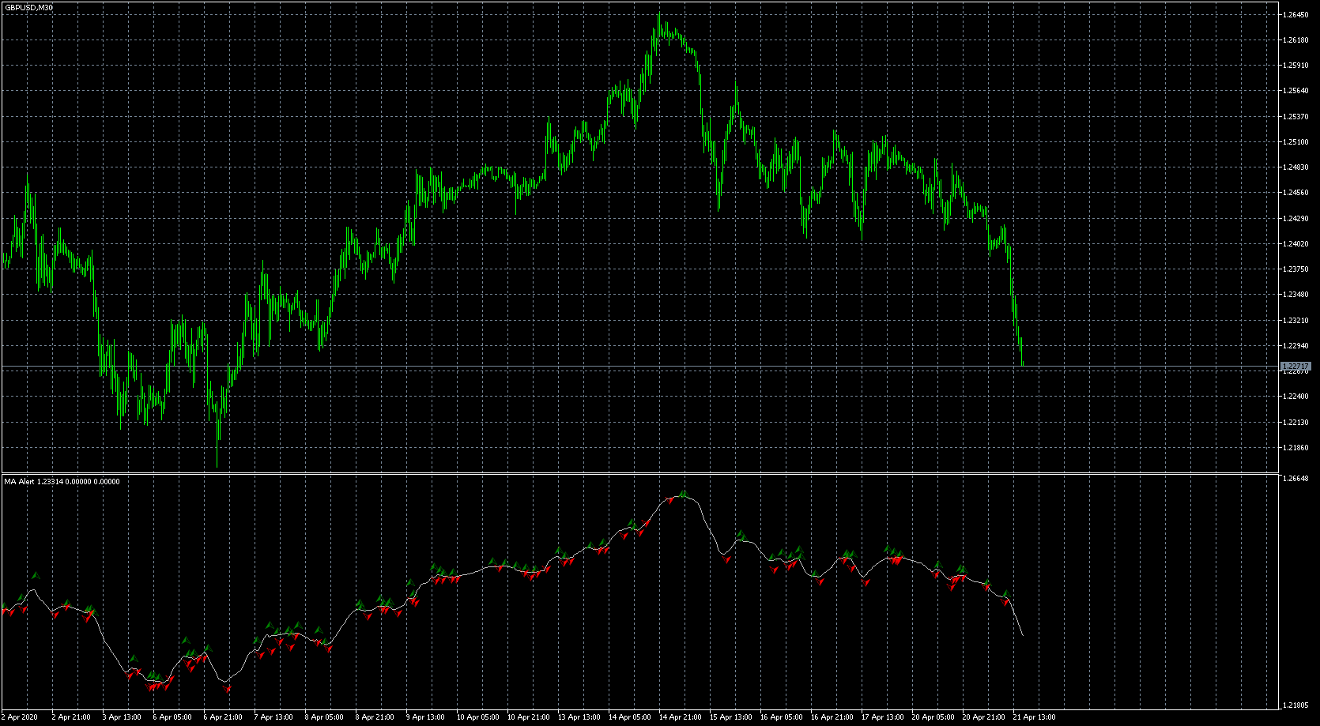Screen dimensions: 1320x726
Task: Click the 1.25910 price axis label
Action: click(1296, 66)
